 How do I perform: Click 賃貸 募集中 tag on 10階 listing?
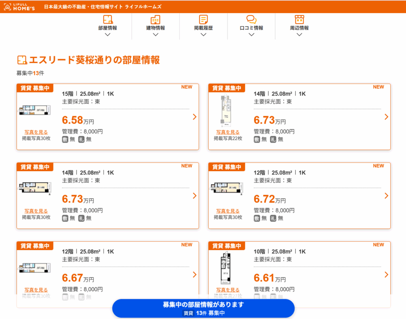[x=226, y=246]
